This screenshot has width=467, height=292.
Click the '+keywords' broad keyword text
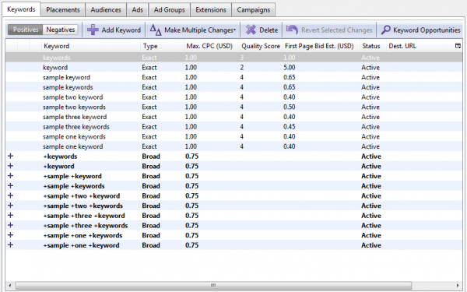click(x=60, y=157)
